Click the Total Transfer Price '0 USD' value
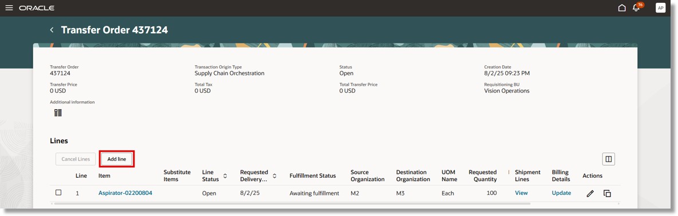This screenshot has width=678, height=216. pyautogui.click(x=347, y=91)
